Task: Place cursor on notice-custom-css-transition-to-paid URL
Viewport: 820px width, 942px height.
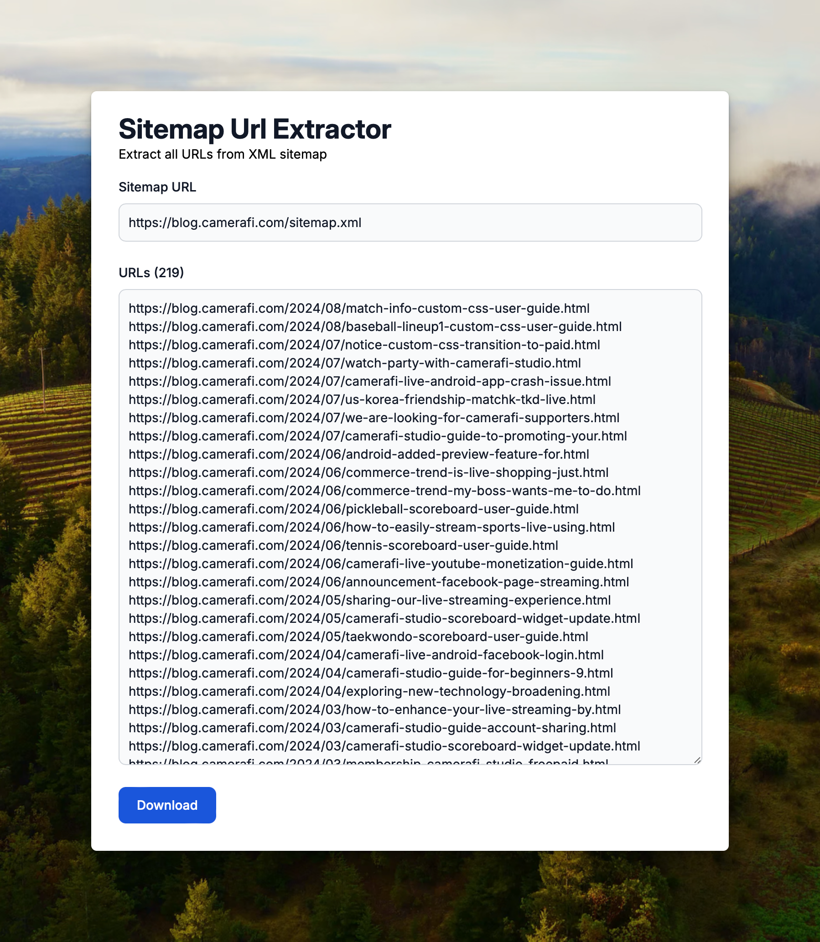Action: point(364,345)
